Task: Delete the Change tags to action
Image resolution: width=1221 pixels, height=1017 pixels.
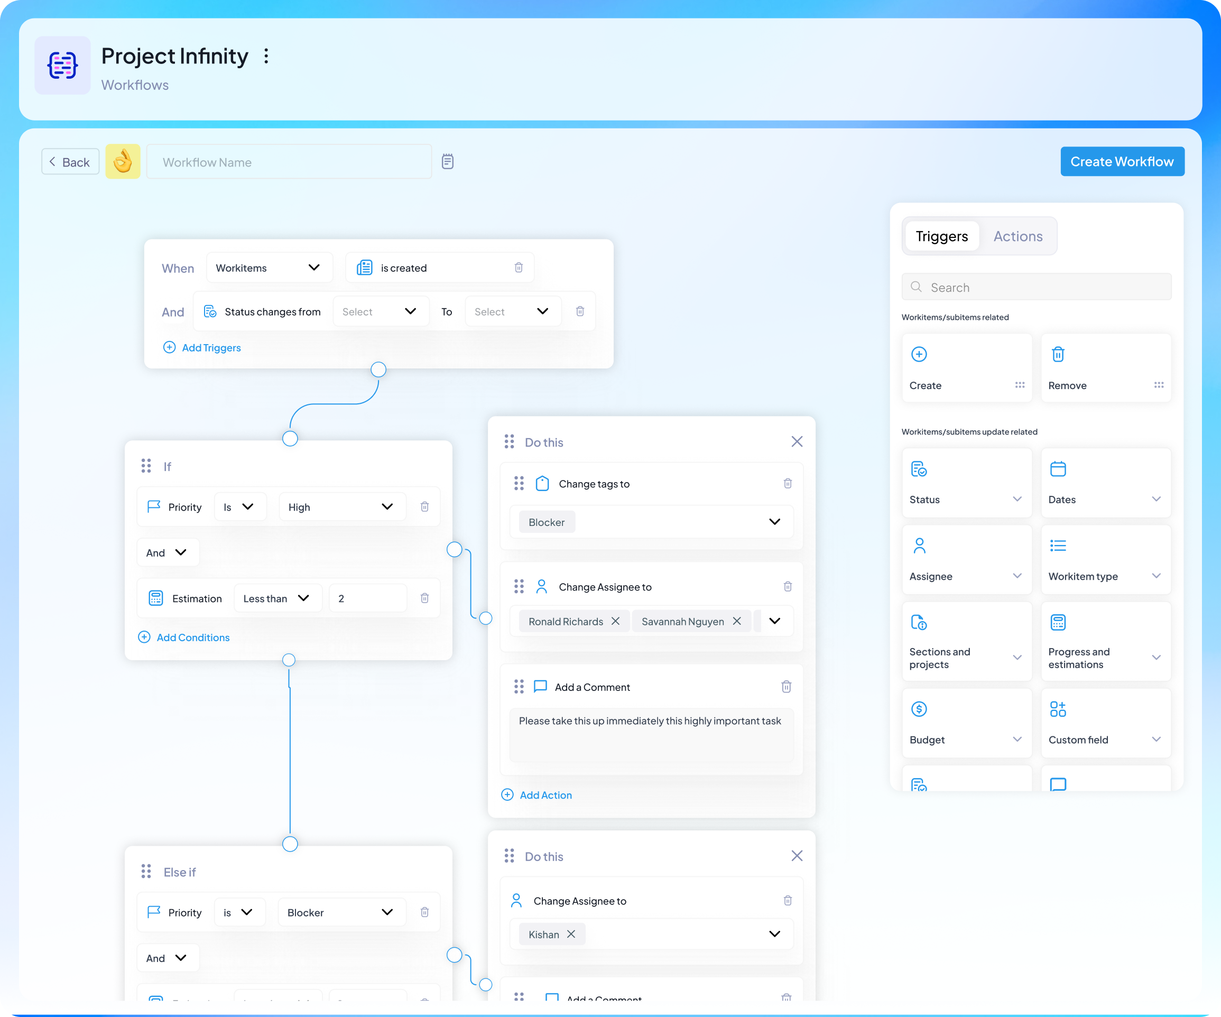Action: pos(787,483)
